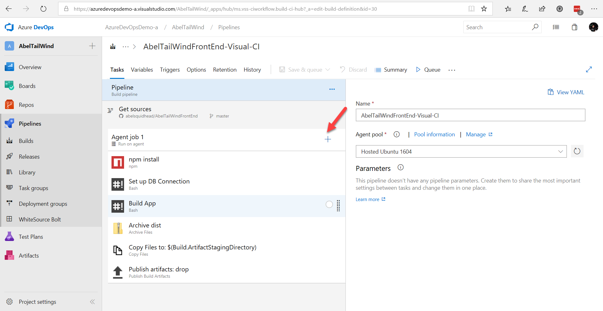
Task: Select the npm install task
Action: (x=227, y=162)
